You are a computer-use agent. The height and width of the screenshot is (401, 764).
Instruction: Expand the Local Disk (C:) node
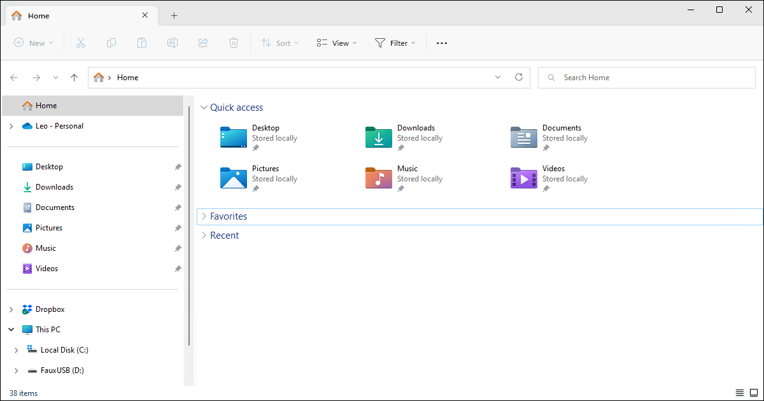(x=17, y=350)
